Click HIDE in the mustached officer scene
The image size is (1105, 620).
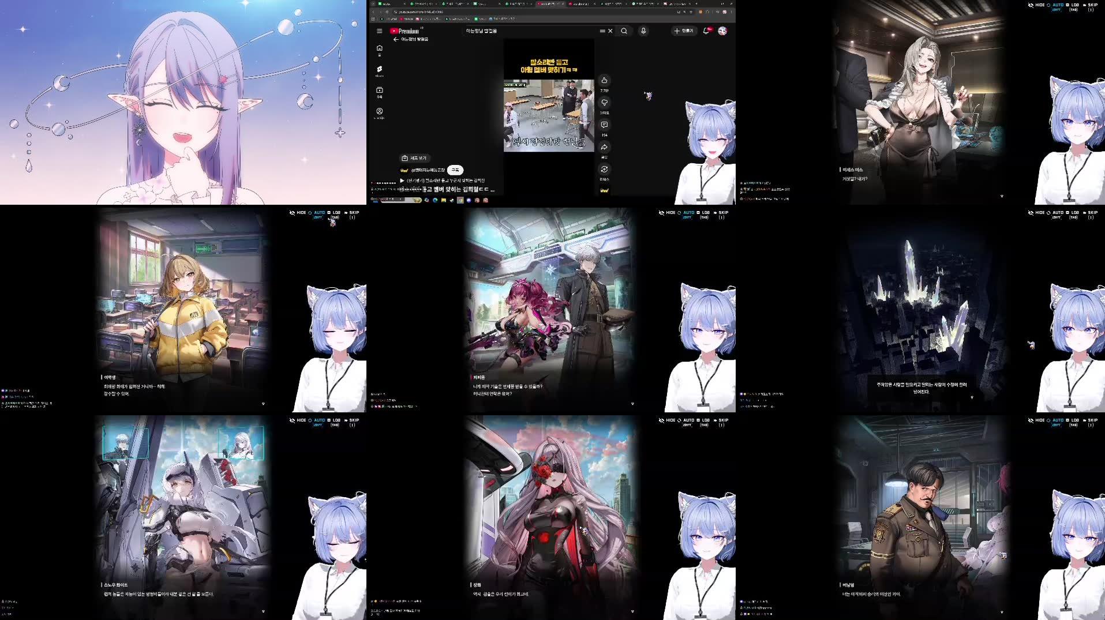tap(1036, 420)
